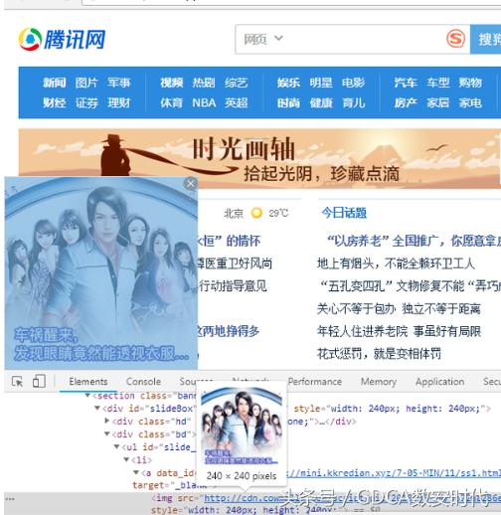This screenshot has width=501, height=515.
Task: Open the 军事 navigation link
Action: [119, 83]
